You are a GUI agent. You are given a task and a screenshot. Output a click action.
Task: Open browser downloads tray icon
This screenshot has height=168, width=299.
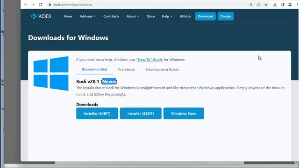tap(275, 5)
